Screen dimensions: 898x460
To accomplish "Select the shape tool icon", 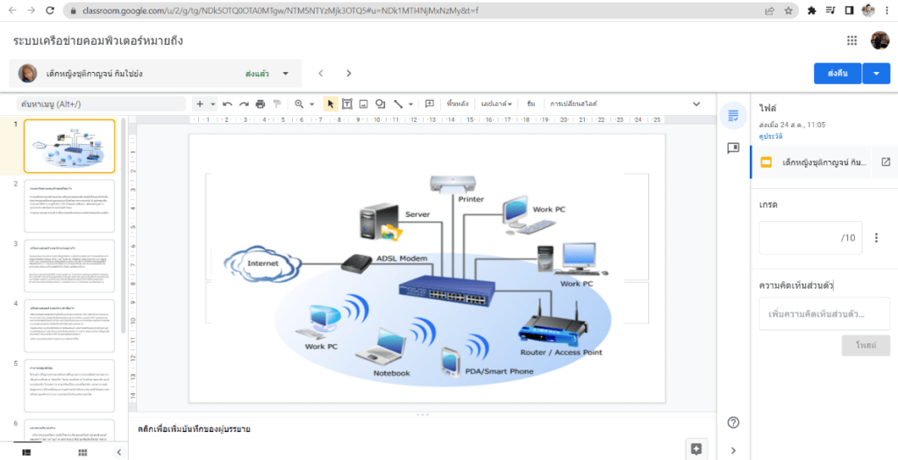I will (380, 104).
